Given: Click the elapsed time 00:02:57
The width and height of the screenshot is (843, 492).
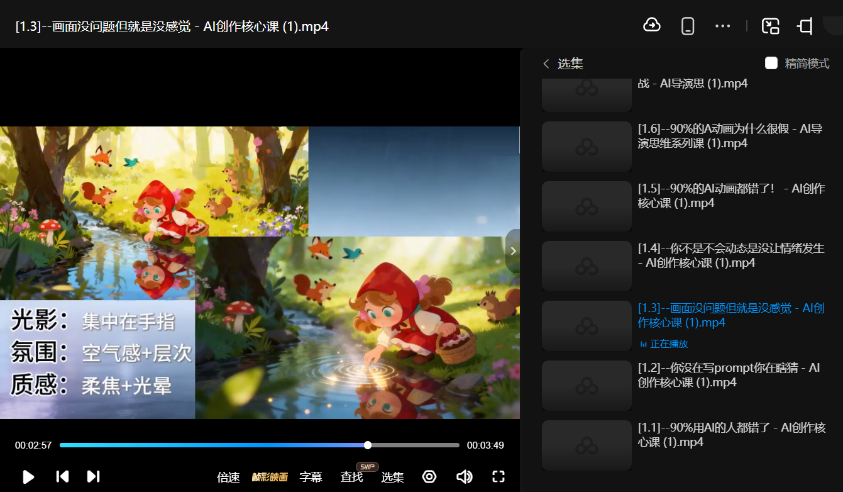Looking at the screenshot, I should (33, 445).
